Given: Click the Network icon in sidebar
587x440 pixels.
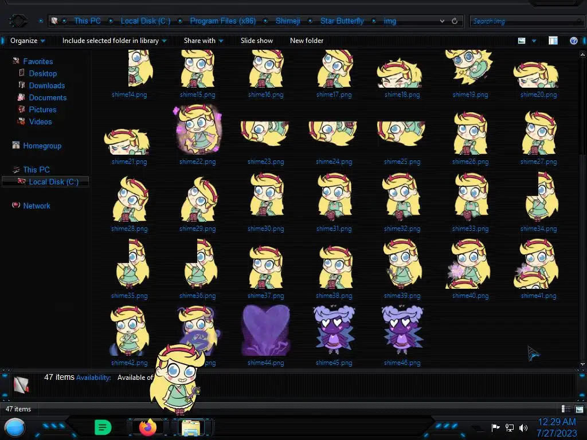Looking at the screenshot, I should point(16,205).
